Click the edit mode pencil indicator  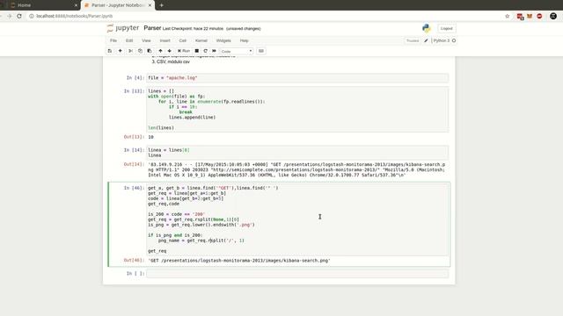point(426,40)
